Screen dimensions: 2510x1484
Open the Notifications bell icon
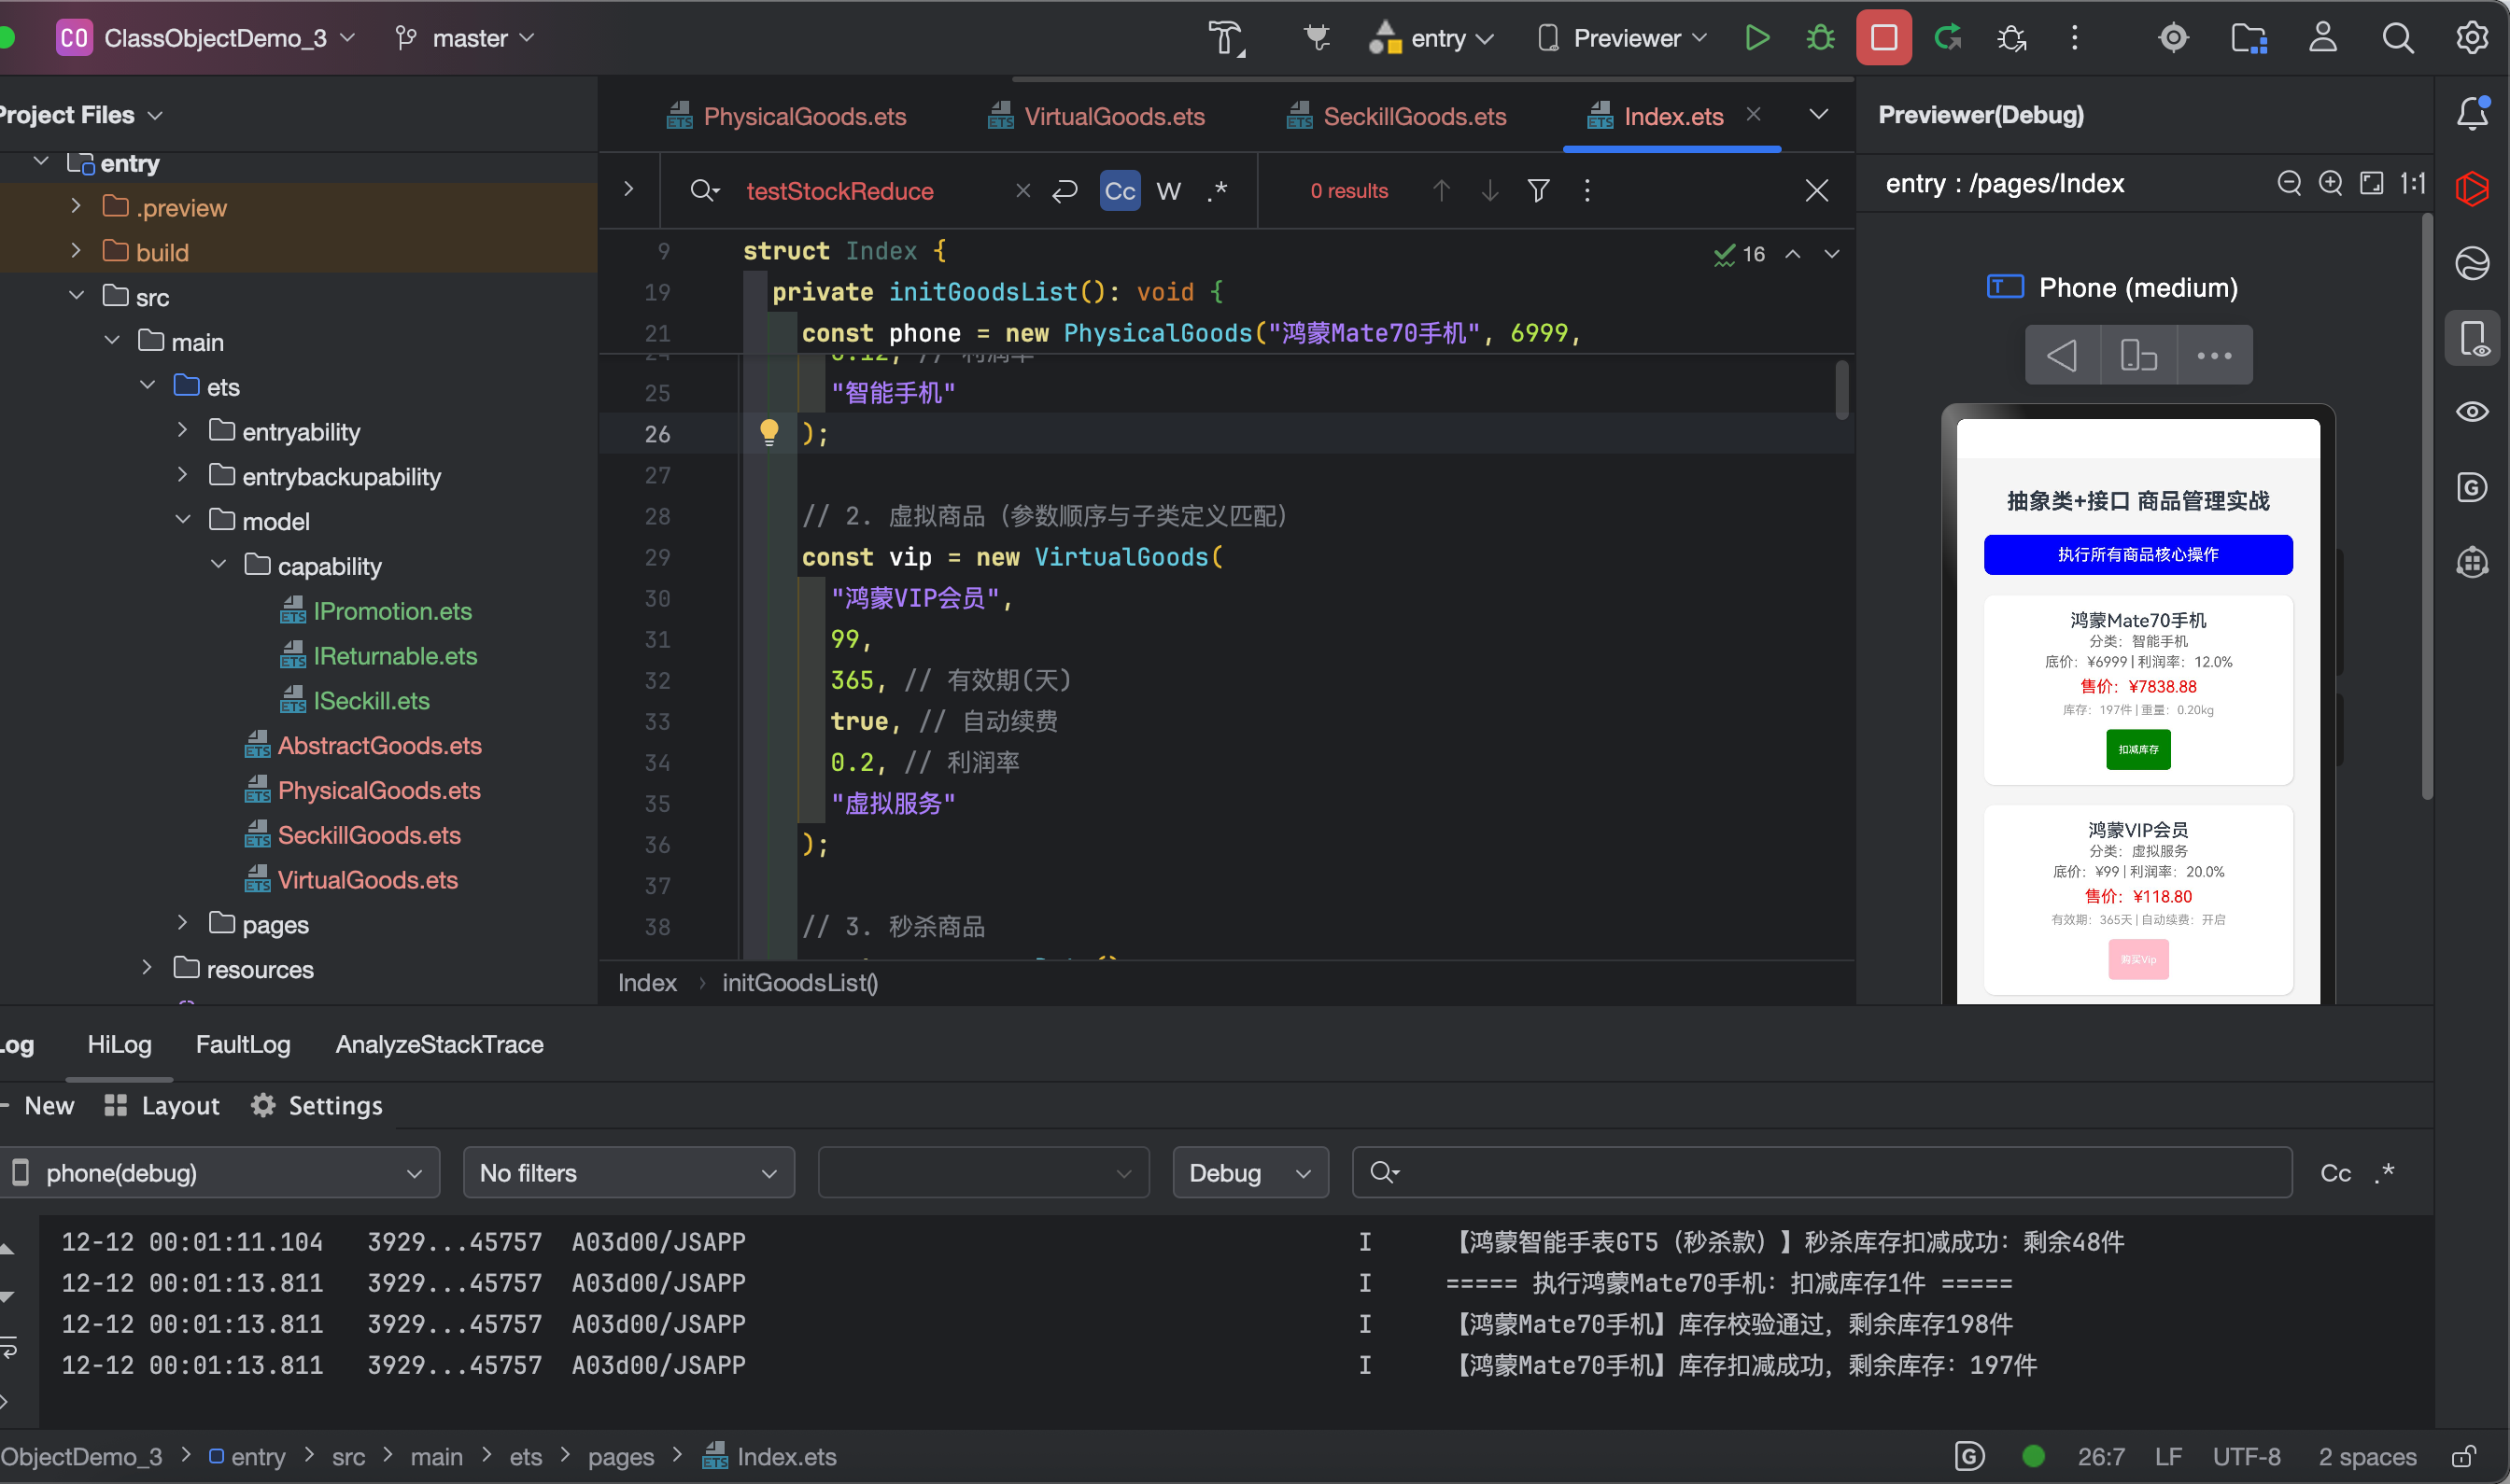2472,114
